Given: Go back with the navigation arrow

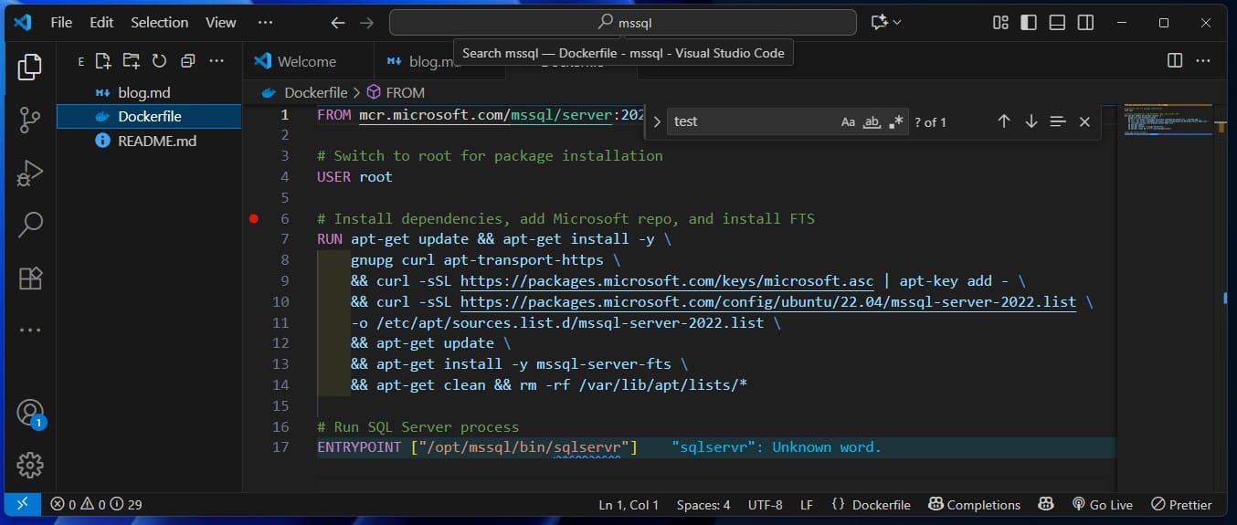Looking at the screenshot, I should tap(338, 23).
